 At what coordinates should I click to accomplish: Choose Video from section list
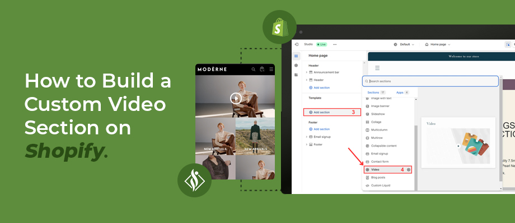(x=387, y=169)
